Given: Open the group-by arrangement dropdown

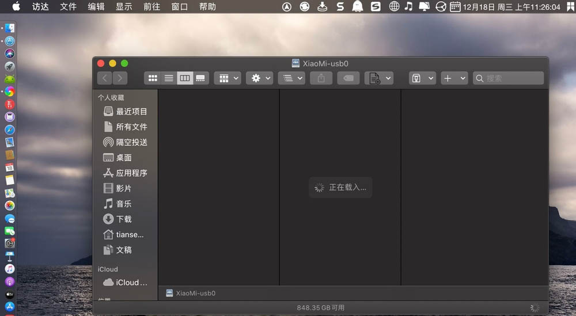Looking at the screenshot, I should (x=228, y=78).
